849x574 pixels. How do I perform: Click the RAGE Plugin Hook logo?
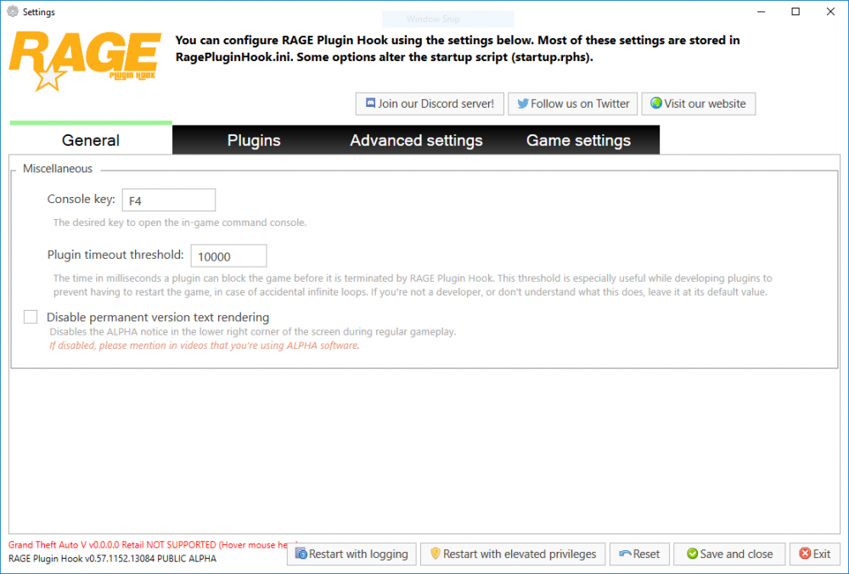(85, 60)
